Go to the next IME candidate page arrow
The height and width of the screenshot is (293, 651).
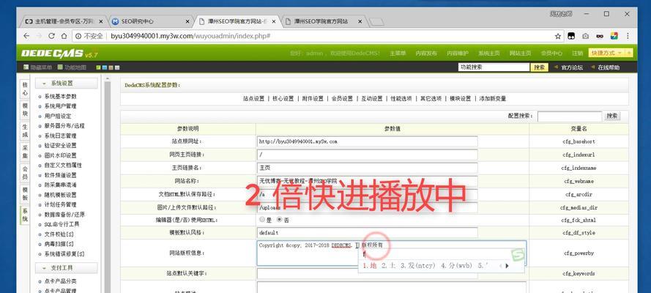[x=507, y=266]
